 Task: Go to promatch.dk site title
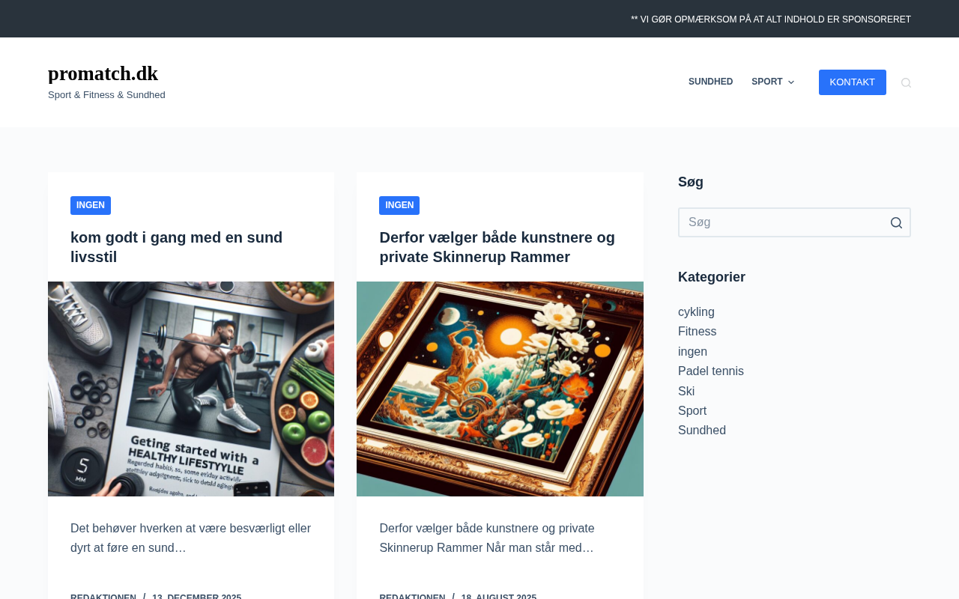pyautogui.click(x=103, y=73)
